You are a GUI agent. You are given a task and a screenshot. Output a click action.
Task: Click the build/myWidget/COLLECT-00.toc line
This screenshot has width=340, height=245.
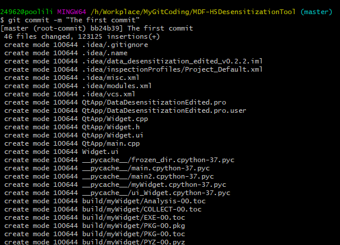pyautogui.click(x=103, y=210)
